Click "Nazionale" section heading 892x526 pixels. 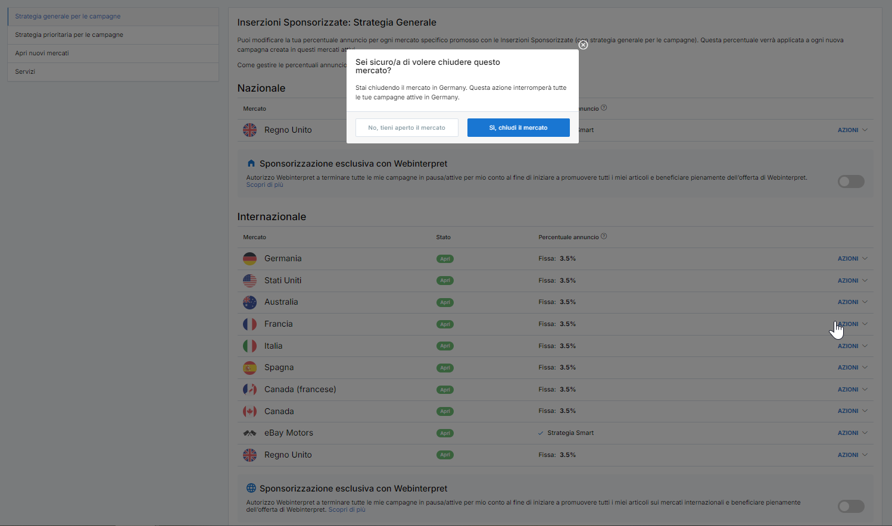pyautogui.click(x=261, y=88)
